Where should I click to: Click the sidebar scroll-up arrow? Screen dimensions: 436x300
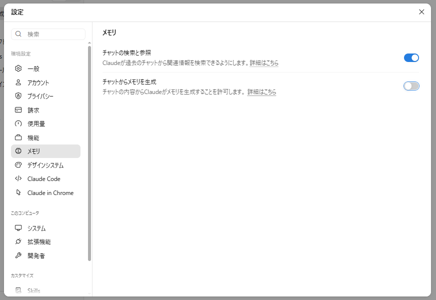[x=89, y=43]
